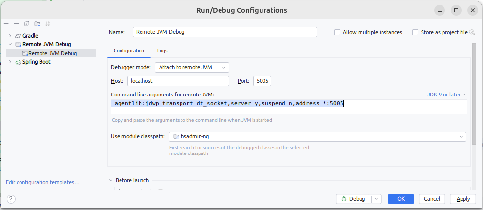Open the Use module classpath dropdown
Viewport: 483px width, 210px height.
pos(317,136)
